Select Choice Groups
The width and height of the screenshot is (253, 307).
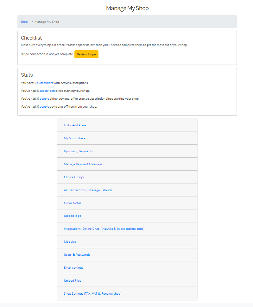74,177
